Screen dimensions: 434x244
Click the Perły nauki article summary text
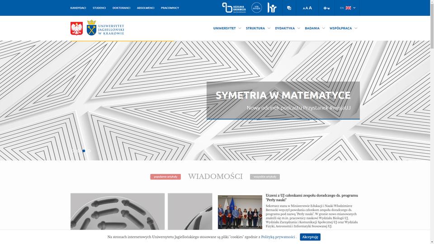311,216
